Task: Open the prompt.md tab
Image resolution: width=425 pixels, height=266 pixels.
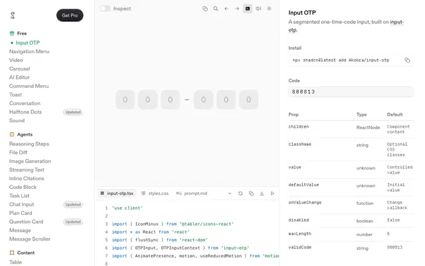Action: pos(192,194)
